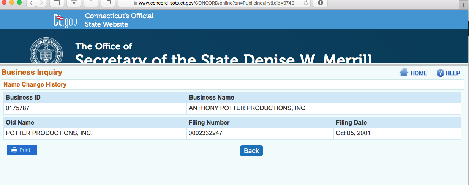Reload the page in address bar
Screen dimensions: 469x185
(x=306, y=3)
